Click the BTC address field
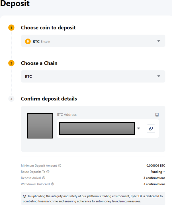Image resolution: width=172 pixels, height=211 pixels. point(97,128)
